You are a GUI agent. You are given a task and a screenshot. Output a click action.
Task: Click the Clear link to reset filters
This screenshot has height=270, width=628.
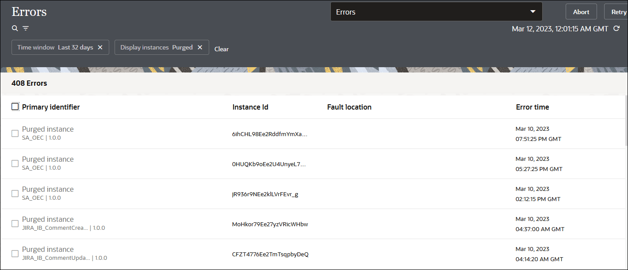221,49
